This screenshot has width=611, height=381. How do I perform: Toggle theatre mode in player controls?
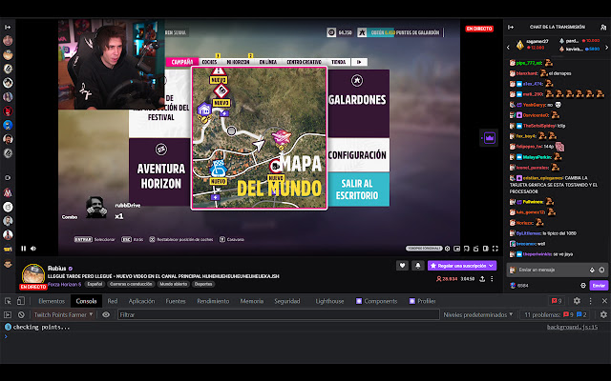click(486, 249)
